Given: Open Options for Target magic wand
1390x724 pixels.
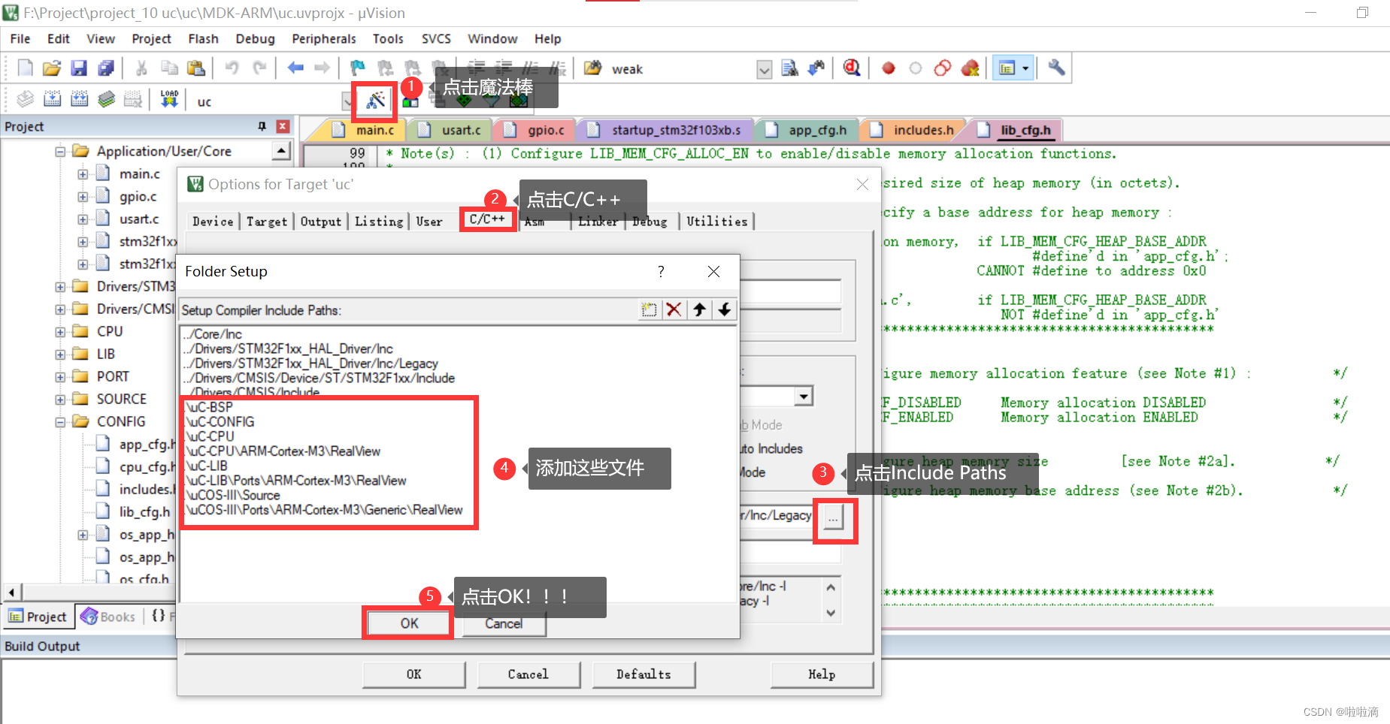Looking at the screenshot, I should [375, 101].
